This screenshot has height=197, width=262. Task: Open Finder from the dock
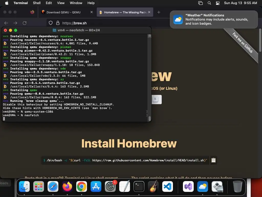(x=24, y=186)
